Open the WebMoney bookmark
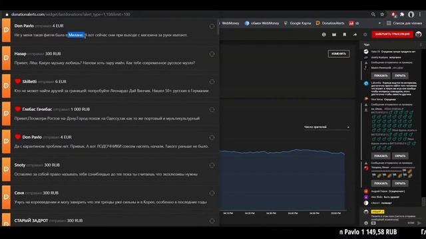 (x=230, y=23)
